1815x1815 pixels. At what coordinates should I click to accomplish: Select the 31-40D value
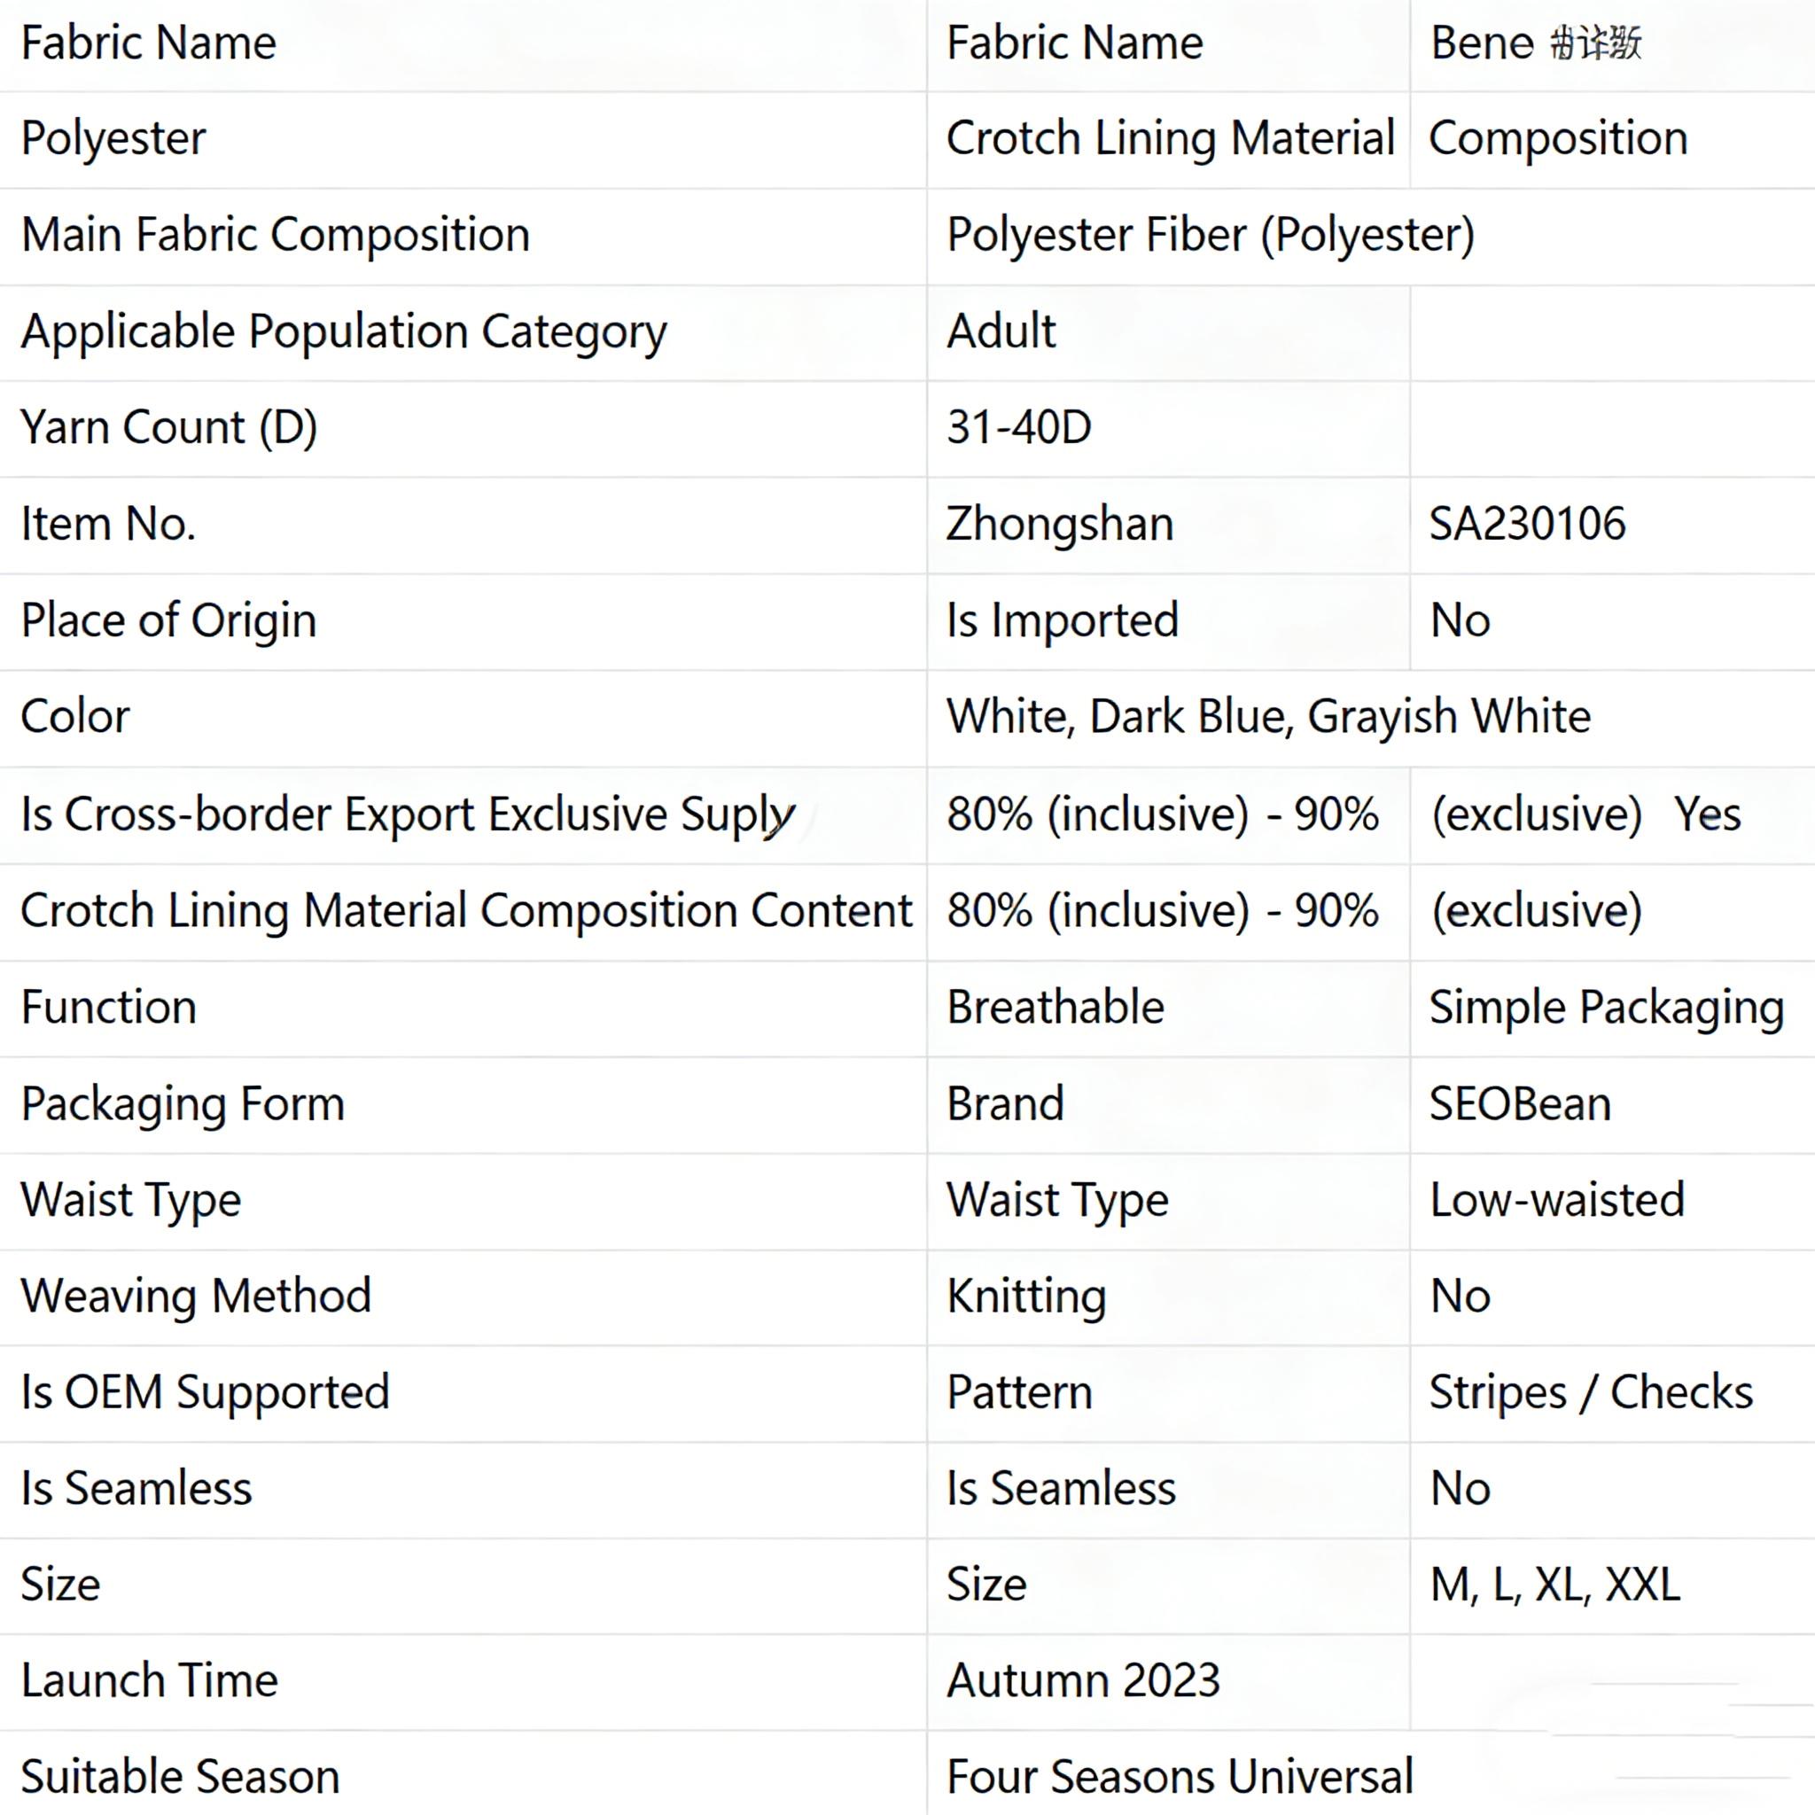coord(1018,427)
